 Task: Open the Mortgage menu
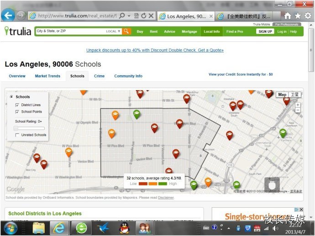pyautogui.click(x=189, y=31)
